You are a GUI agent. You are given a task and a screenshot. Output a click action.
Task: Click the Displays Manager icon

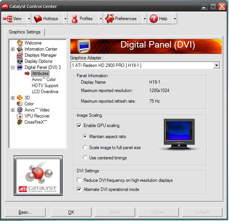[x=20, y=55]
